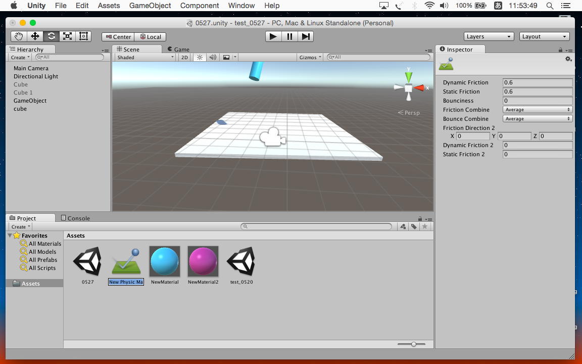Select Main Camera in Hierarchy

point(31,68)
